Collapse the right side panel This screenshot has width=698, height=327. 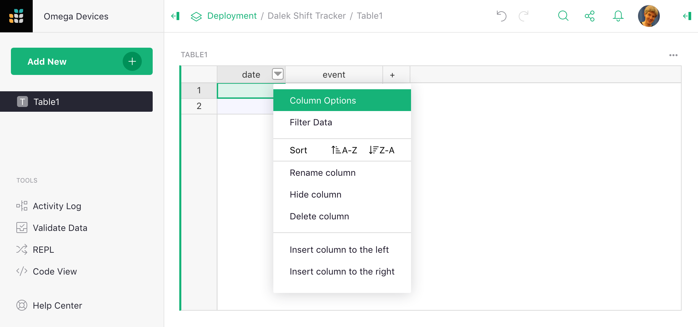pos(687,16)
